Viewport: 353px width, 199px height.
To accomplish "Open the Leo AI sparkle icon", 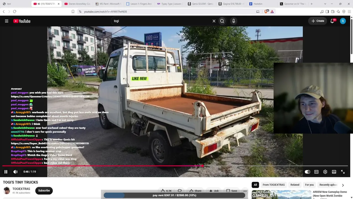I will click(x=338, y=12).
